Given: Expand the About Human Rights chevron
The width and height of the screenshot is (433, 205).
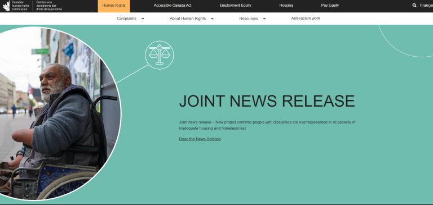Looking at the screenshot, I should [212, 19].
